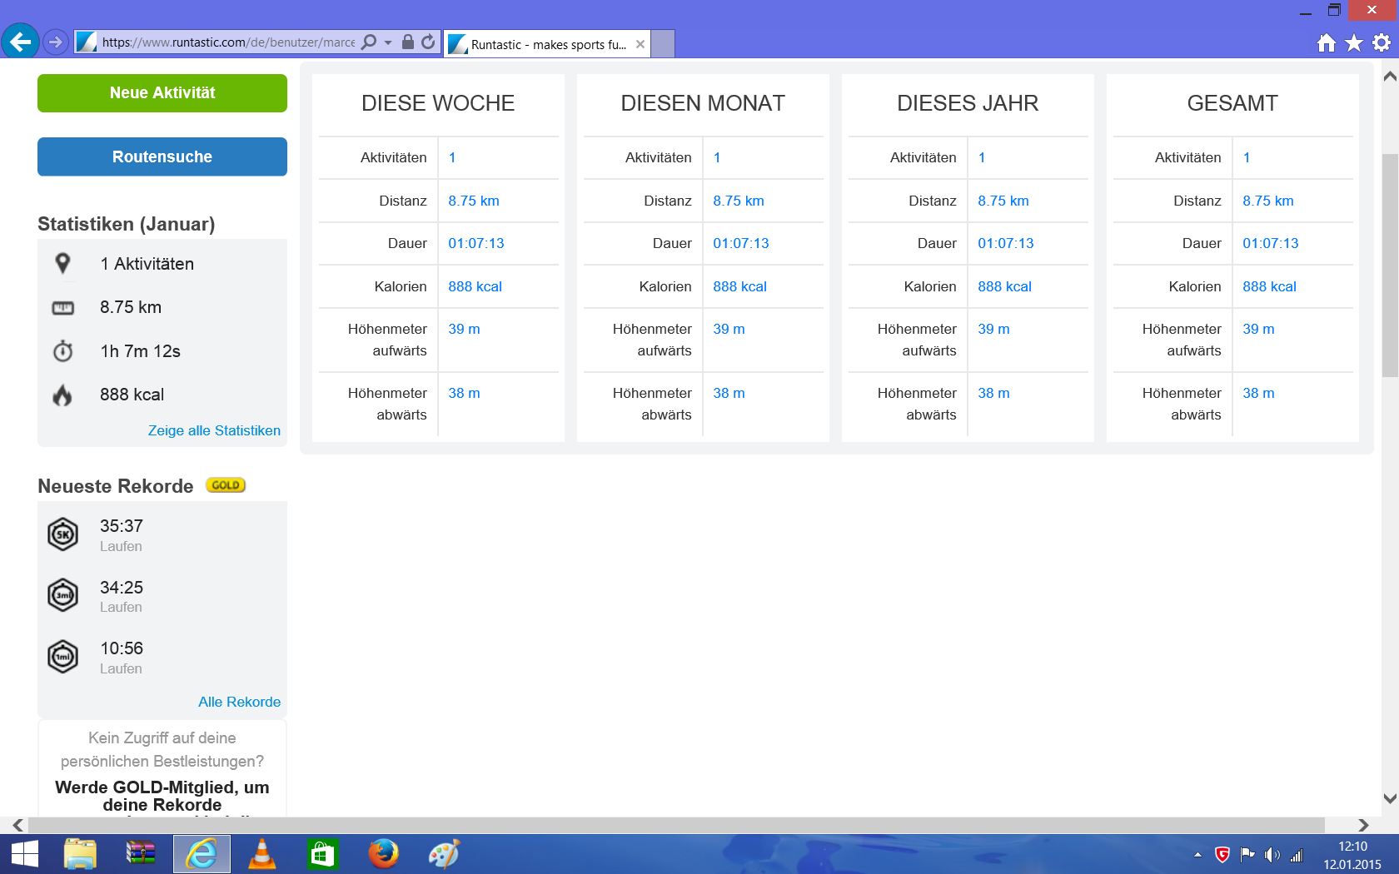Open favorites with the star icon
The height and width of the screenshot is (874, 1399).
click(x=1354, y=42)
